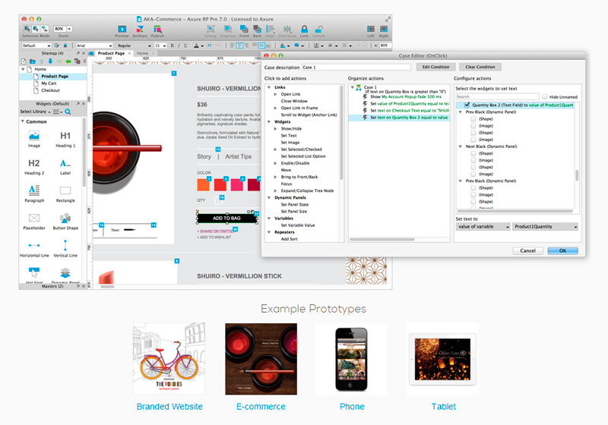The width and height of the screenshot is (608, 425).
Task: Select the Placeholder widget icon
Action: pyautogui.click(x=34, y=219)
